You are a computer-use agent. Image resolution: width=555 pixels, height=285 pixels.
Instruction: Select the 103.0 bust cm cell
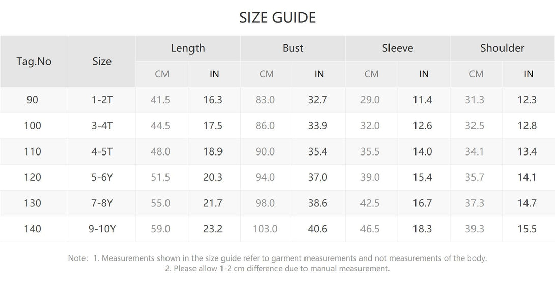click(x=265, y=229)
